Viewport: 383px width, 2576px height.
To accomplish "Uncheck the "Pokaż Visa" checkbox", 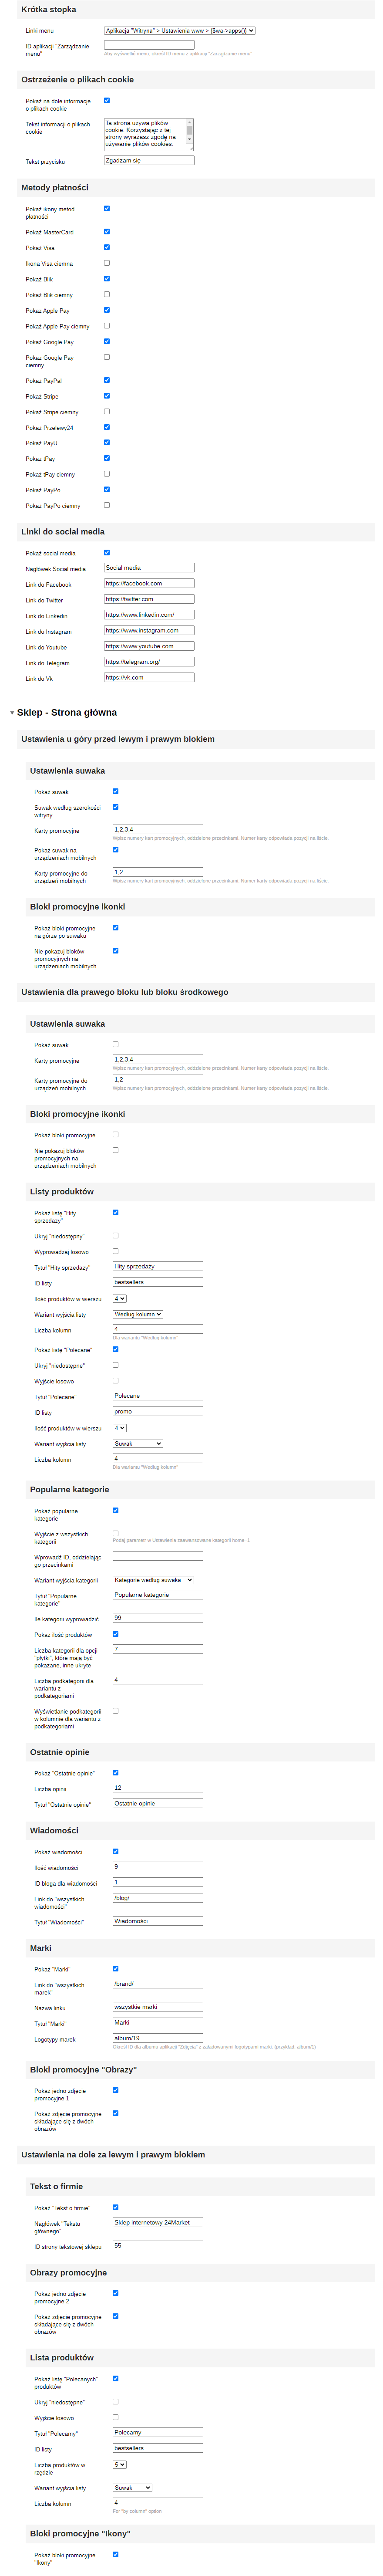I will tap(107, 247).
